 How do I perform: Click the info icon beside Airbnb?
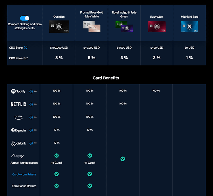pyautogui.click(x=31, y=143)
